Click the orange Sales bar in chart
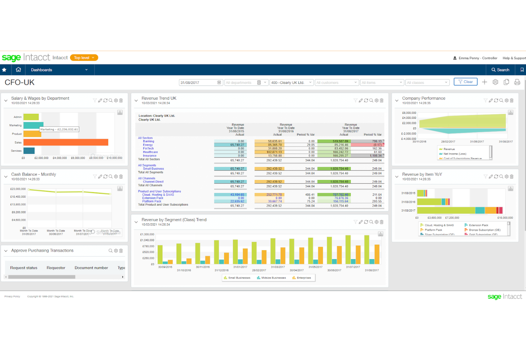 (66, 142)
